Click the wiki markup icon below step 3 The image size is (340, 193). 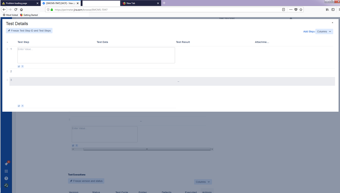pos(19,106)
